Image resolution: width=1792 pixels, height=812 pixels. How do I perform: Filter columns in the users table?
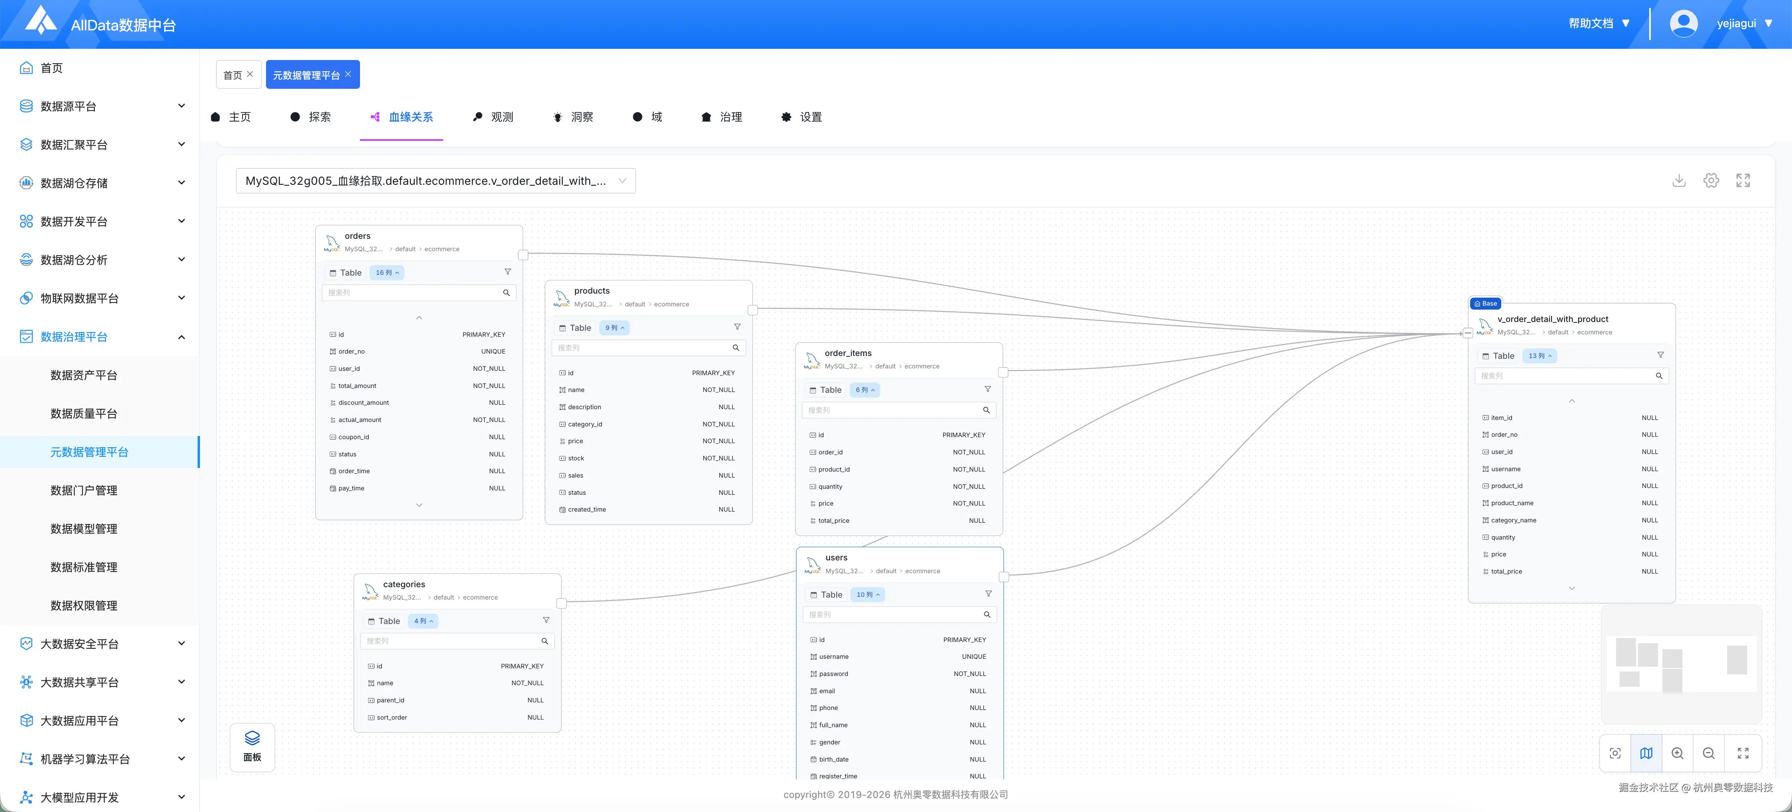click(988, 594)
